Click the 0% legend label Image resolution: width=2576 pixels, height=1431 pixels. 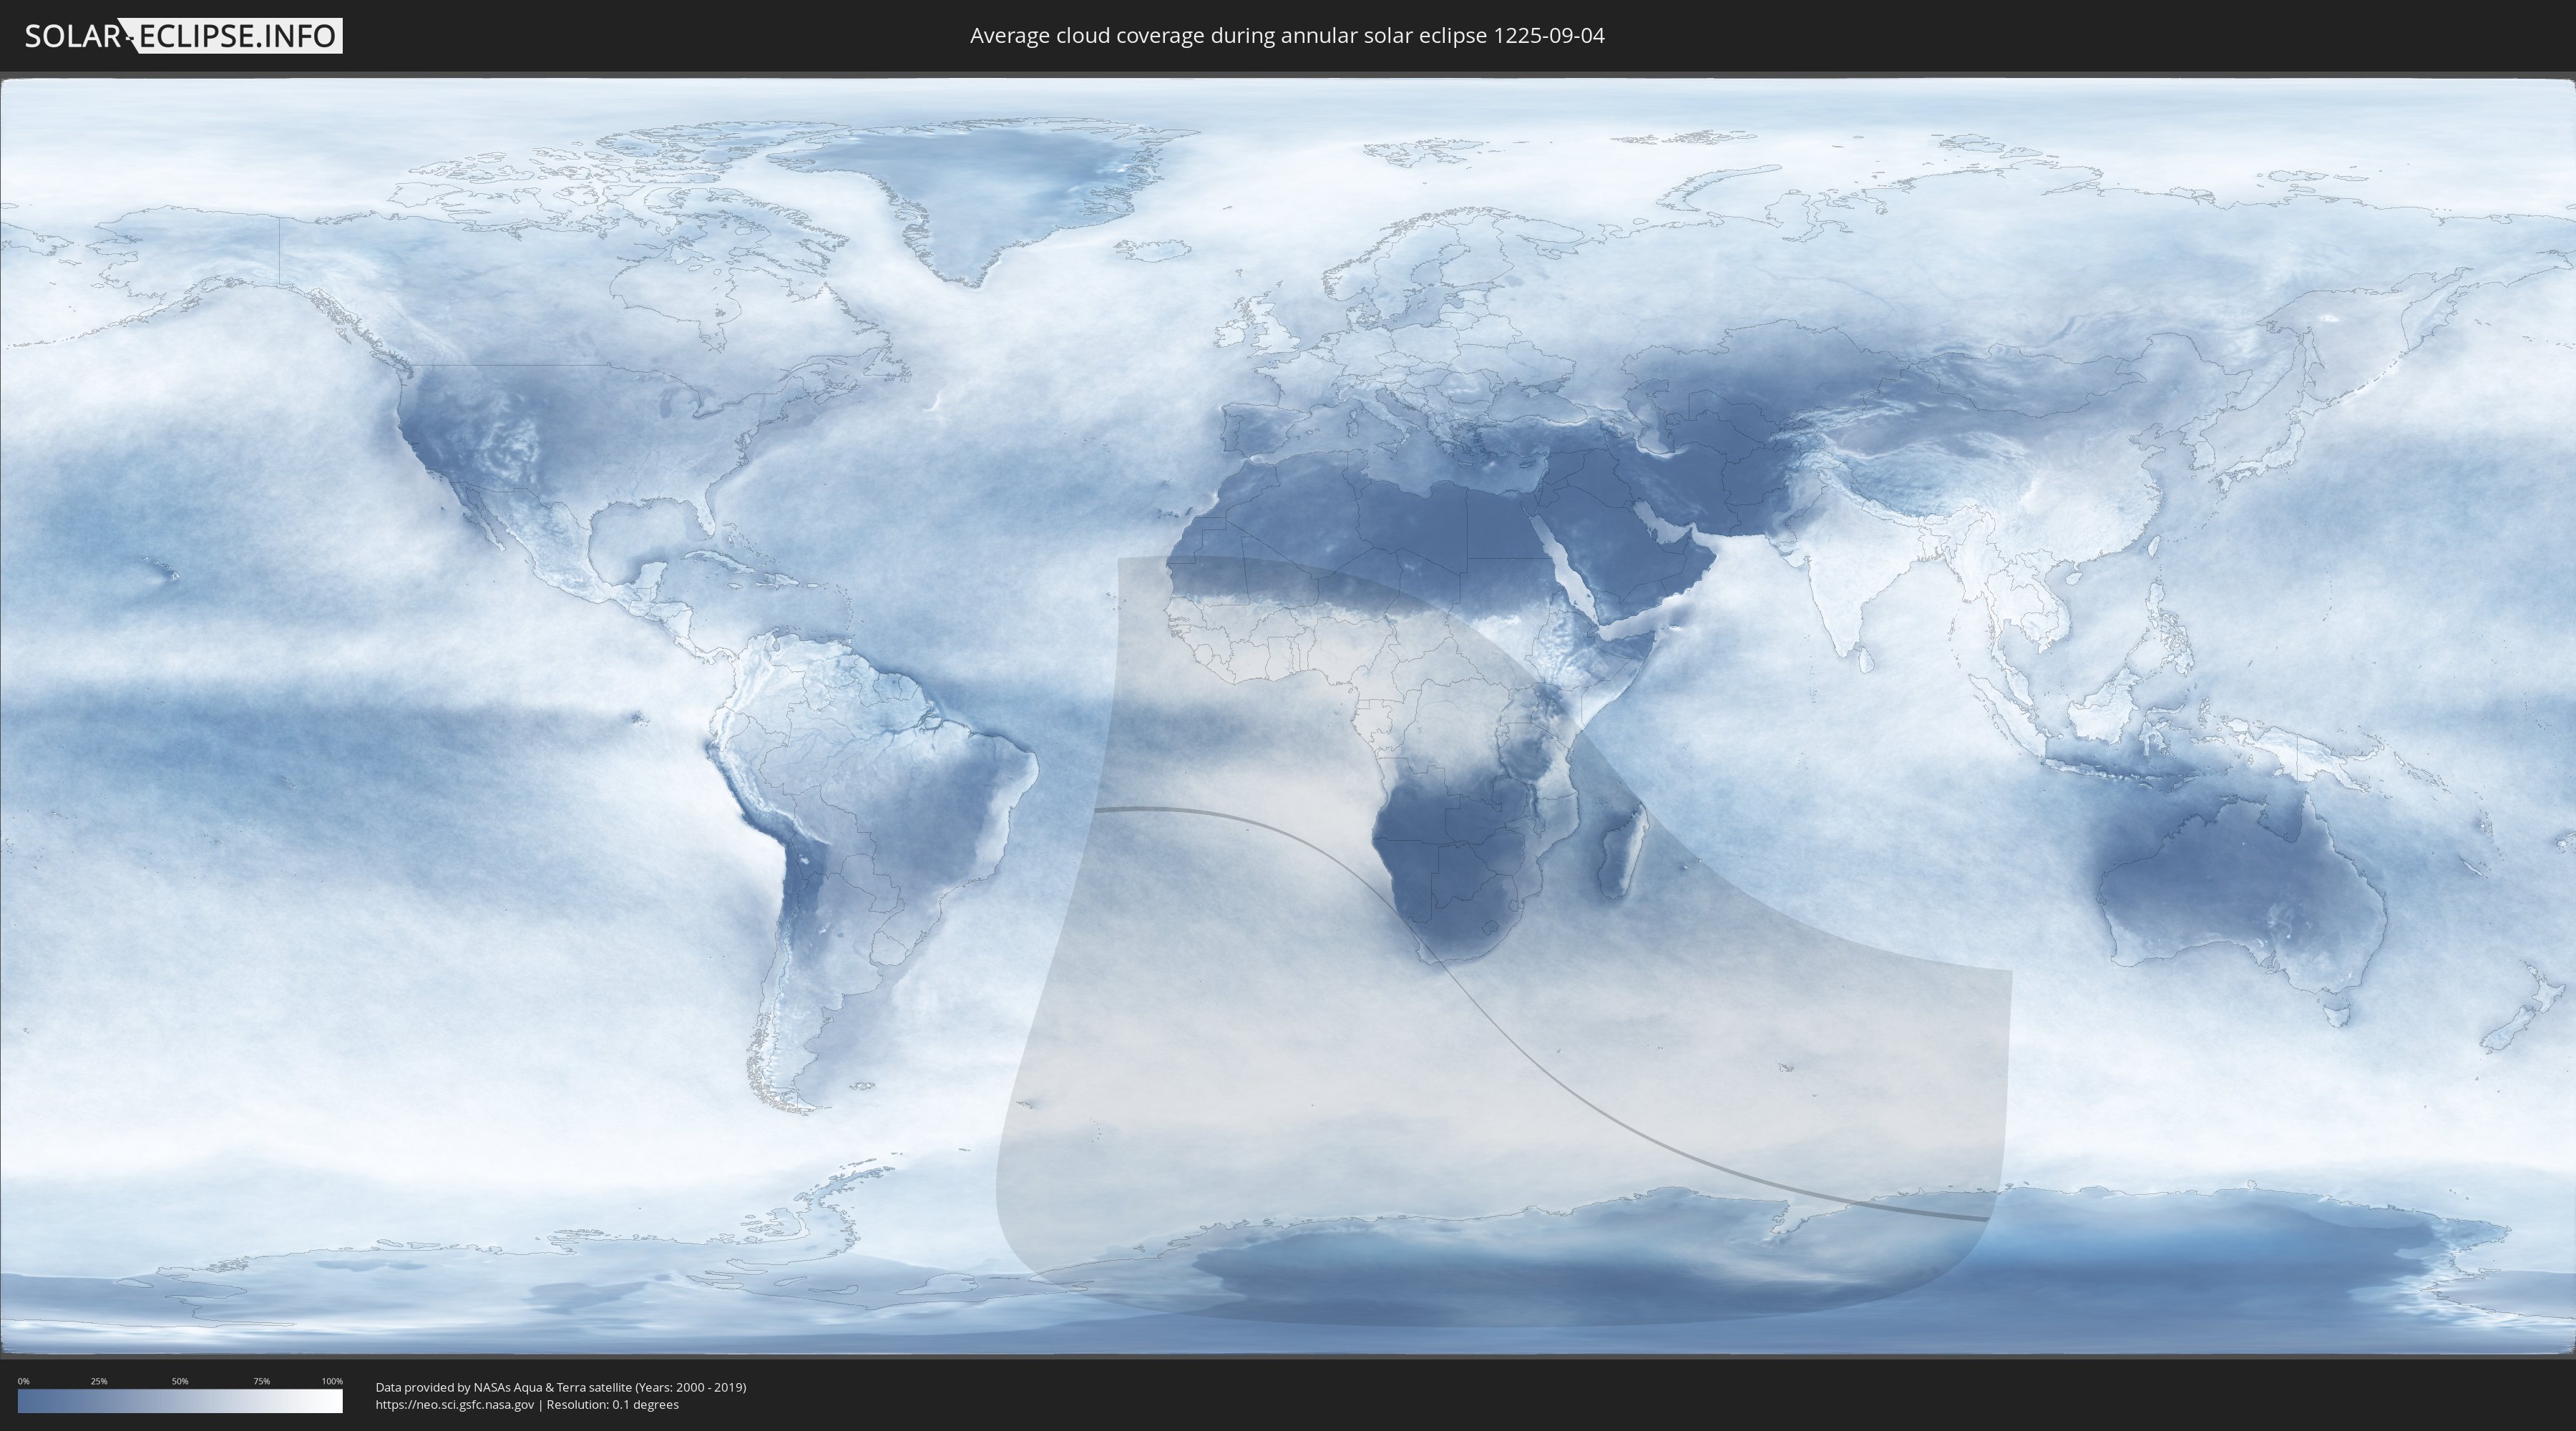tap(23, 1381)
